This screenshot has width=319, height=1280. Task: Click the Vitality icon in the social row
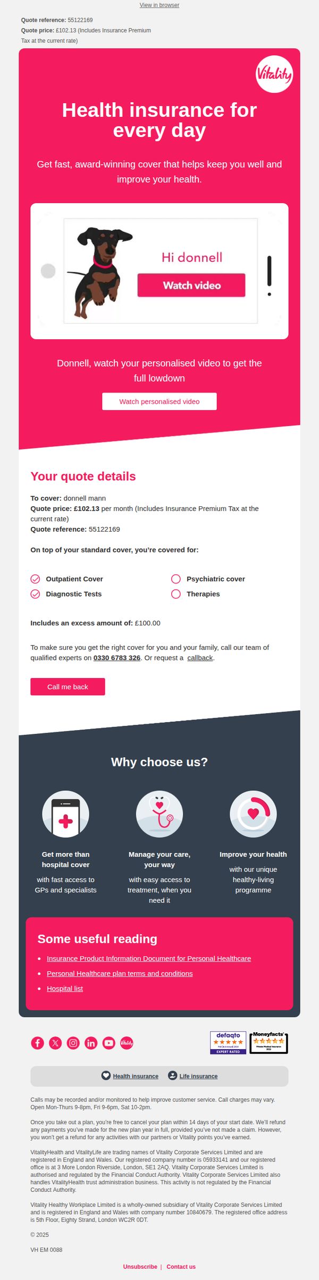pos(127,1043)
